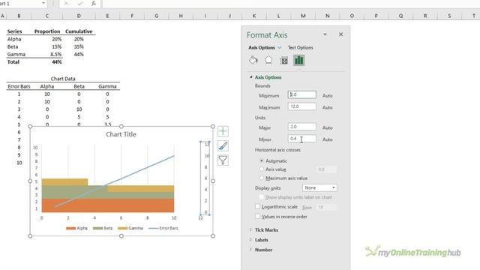Click the Logarithmic Base value field
The width and height of the screenshot is (480, 270).
tap(326, 207)
